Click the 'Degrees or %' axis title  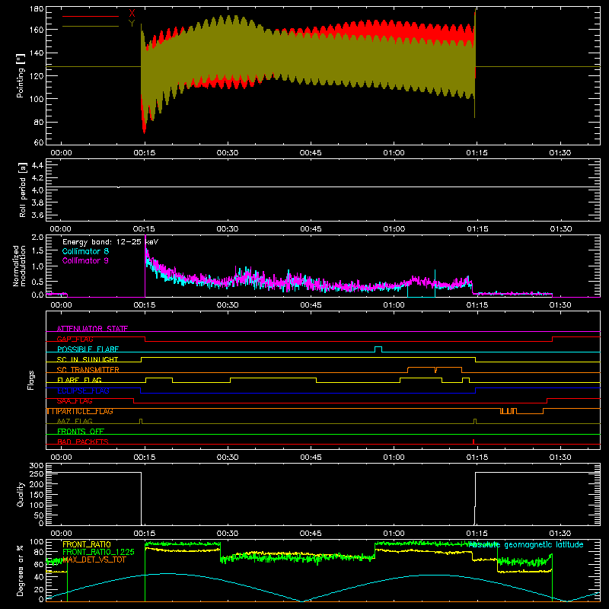click(21, 570)
